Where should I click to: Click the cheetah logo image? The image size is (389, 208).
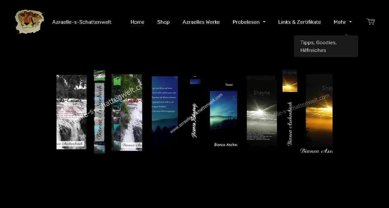pyautogui.click(x=30, y=21)
